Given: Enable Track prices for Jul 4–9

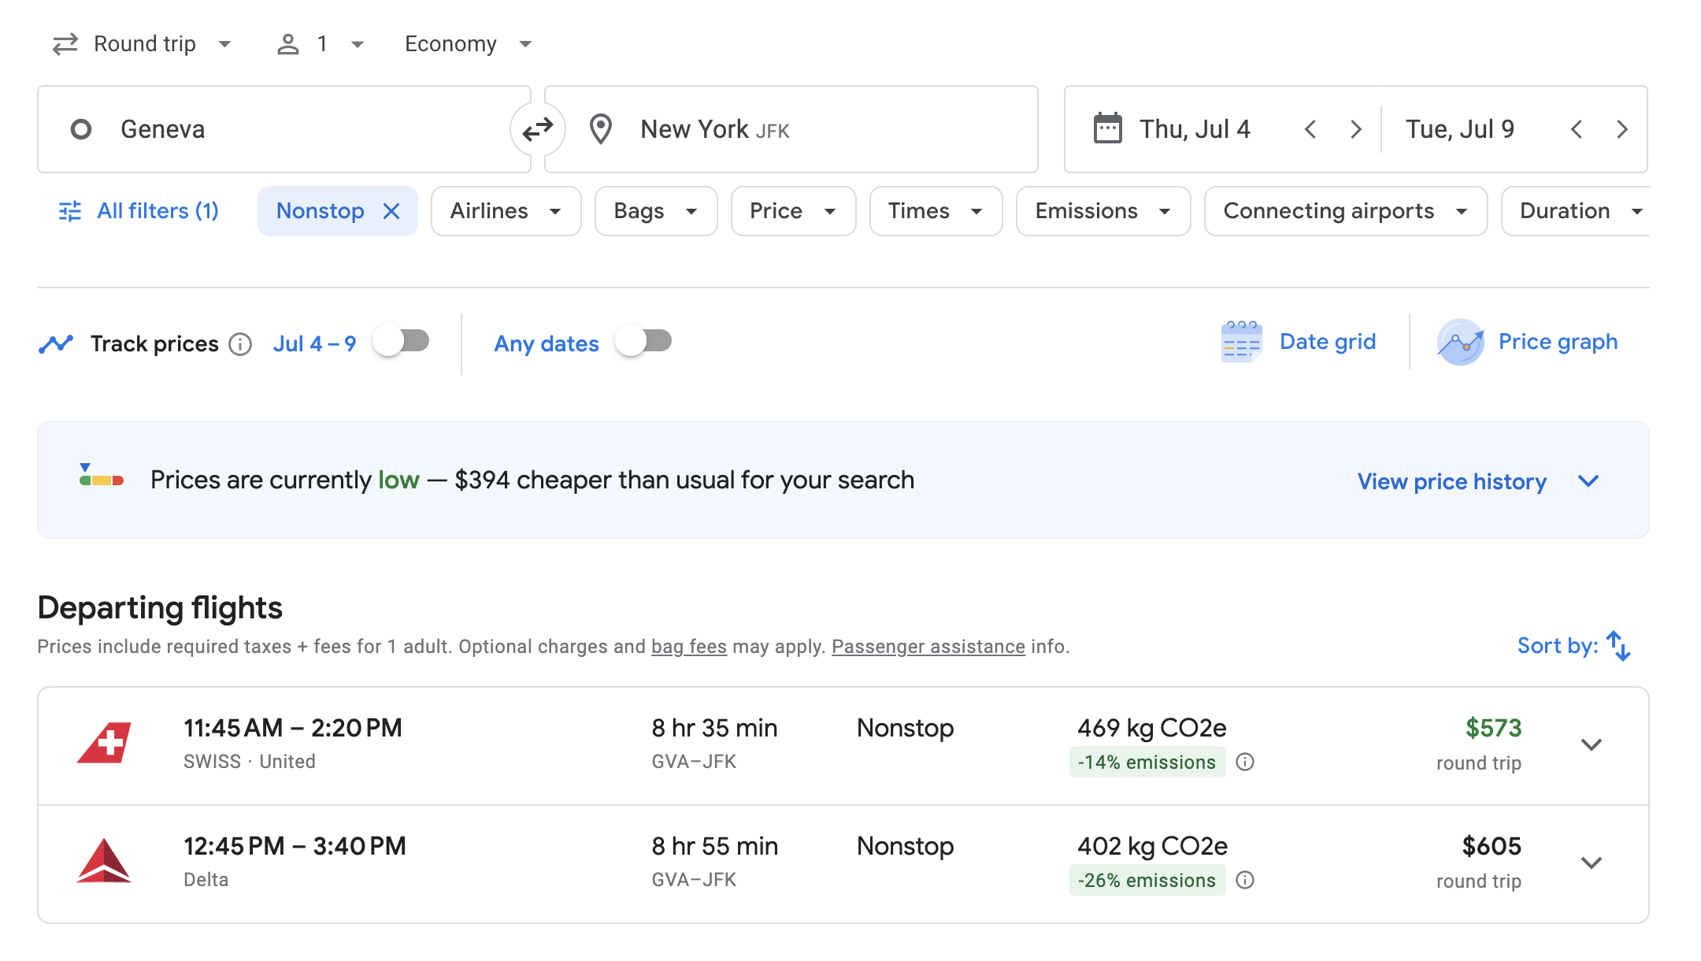Looking at the screenshot, I should [x=402, y=342].
